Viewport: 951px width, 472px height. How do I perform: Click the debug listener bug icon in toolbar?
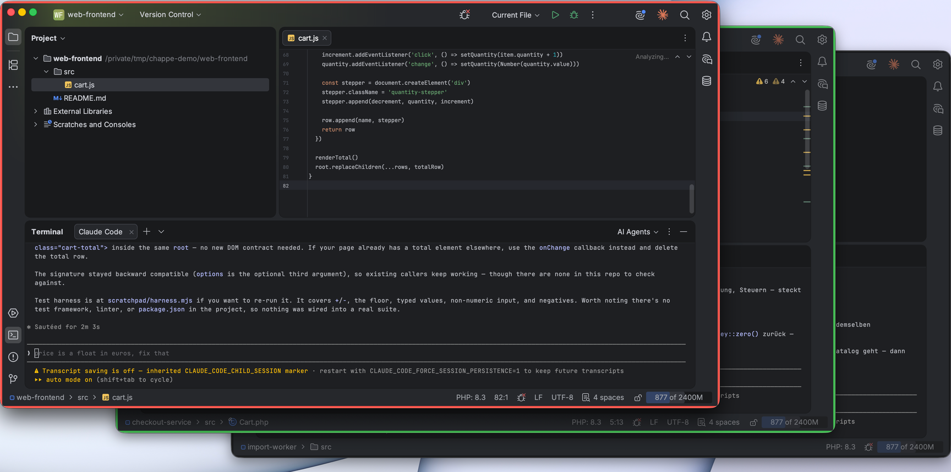(x=464, y=15)
